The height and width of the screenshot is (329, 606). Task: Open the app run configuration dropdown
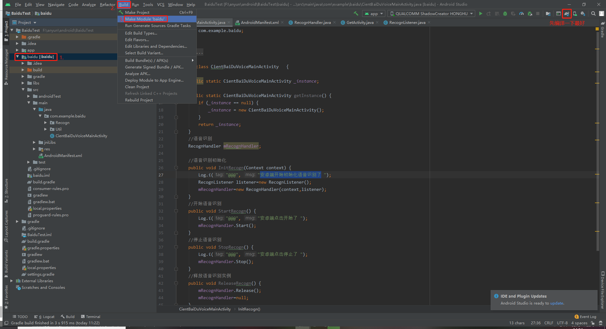coord(374,13)
